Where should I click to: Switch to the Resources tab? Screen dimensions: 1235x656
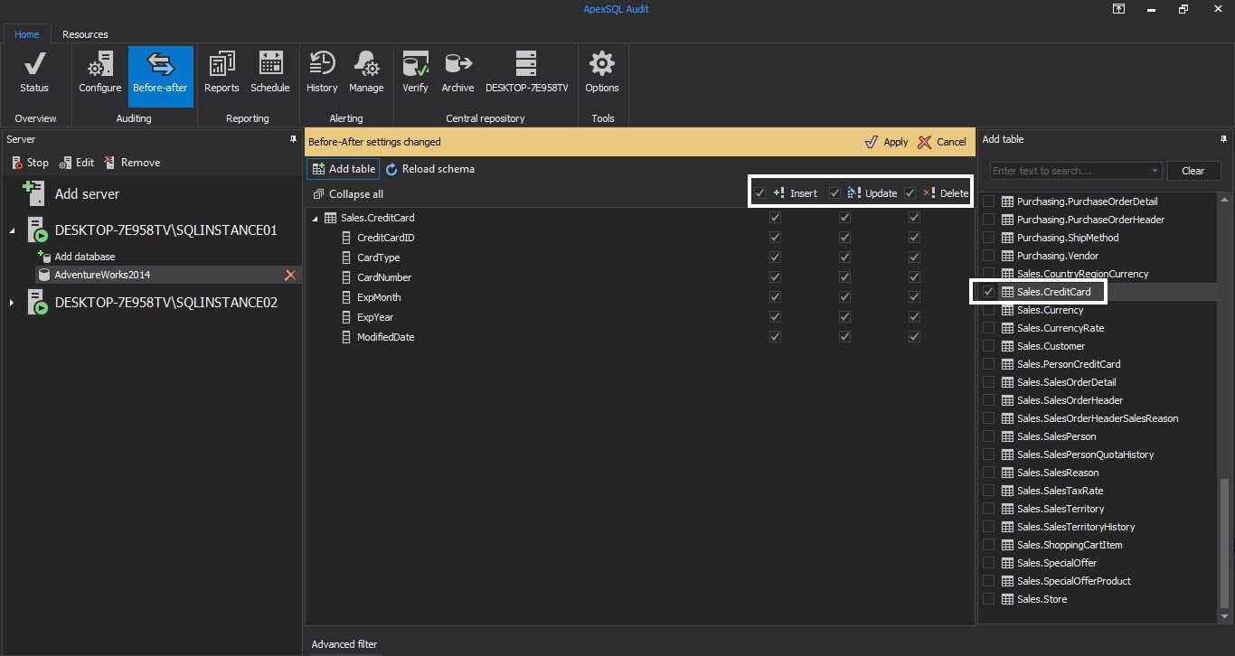tap(85, 34)
